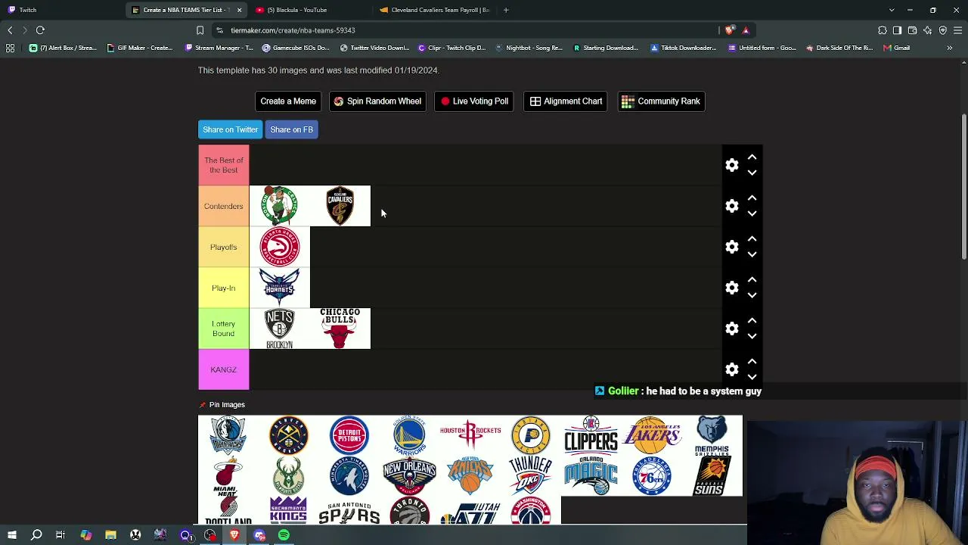Pick the OKC Thunder logo
Screen dimensions: 968x545
click(x=530, y=476)
